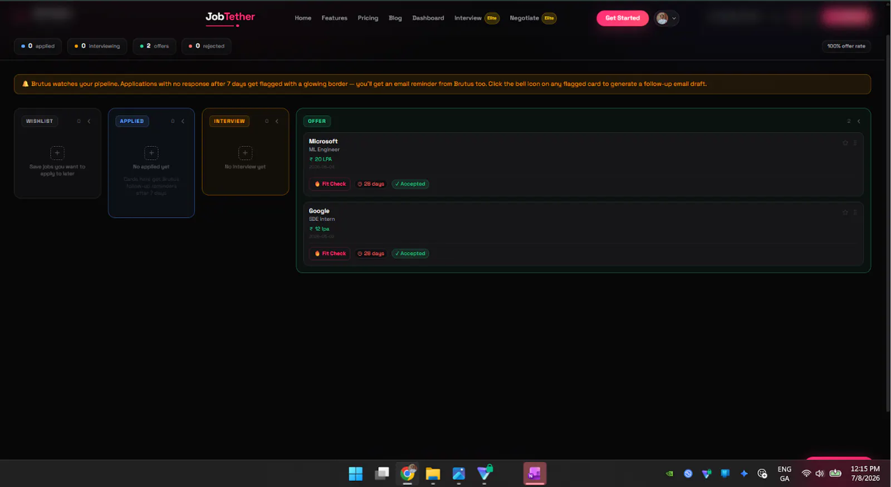Viewport: 891px width, 487px height.
Task: Click the 100% offer rate badge
Action: (846, 46)
